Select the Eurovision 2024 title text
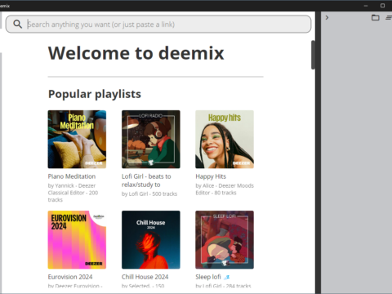This screenshot has width=392, height=294. [70, 277]
